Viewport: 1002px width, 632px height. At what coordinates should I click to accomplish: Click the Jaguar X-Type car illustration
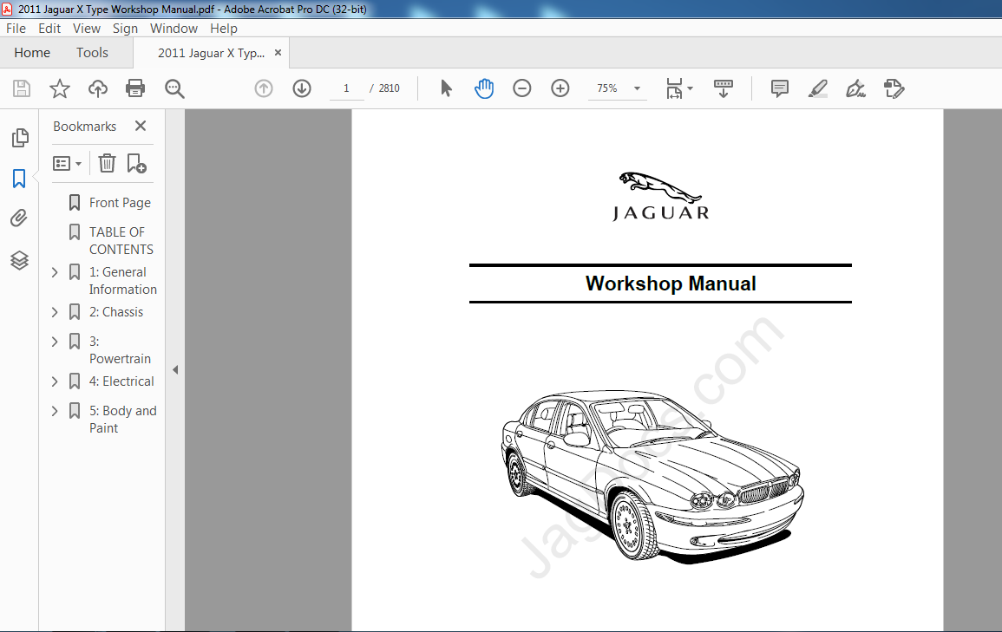[x=652, y=476]
